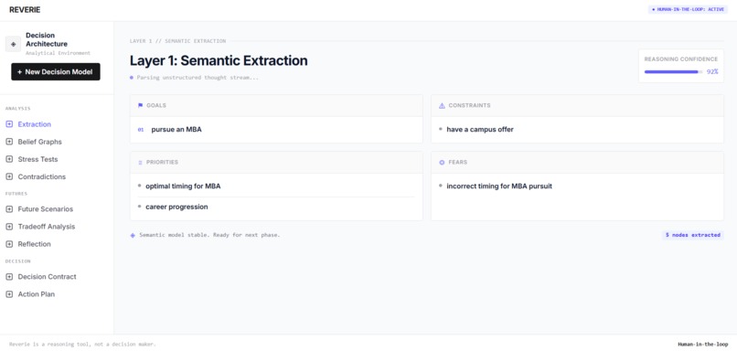Create a New Decision Model

point(56,72)
